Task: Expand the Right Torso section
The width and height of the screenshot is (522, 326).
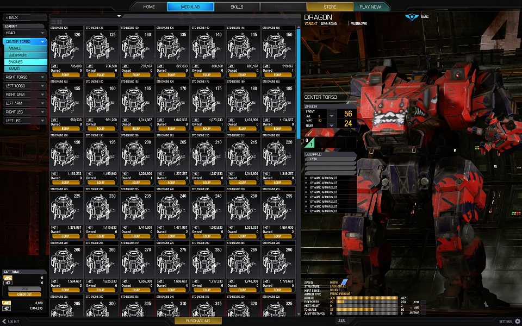Action: [x=24, y=77]
